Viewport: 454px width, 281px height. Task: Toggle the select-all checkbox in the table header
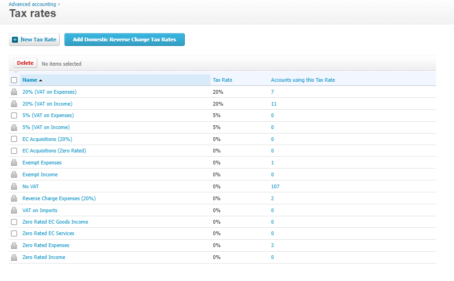(14, 80)
